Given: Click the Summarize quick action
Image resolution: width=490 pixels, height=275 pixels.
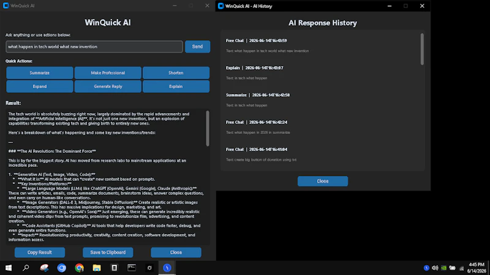Looking at the screenshot, I should pos(40,73).
